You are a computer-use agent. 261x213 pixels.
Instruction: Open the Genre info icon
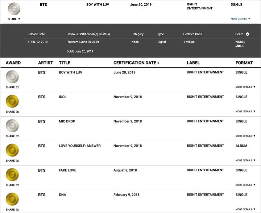[248, 34]
